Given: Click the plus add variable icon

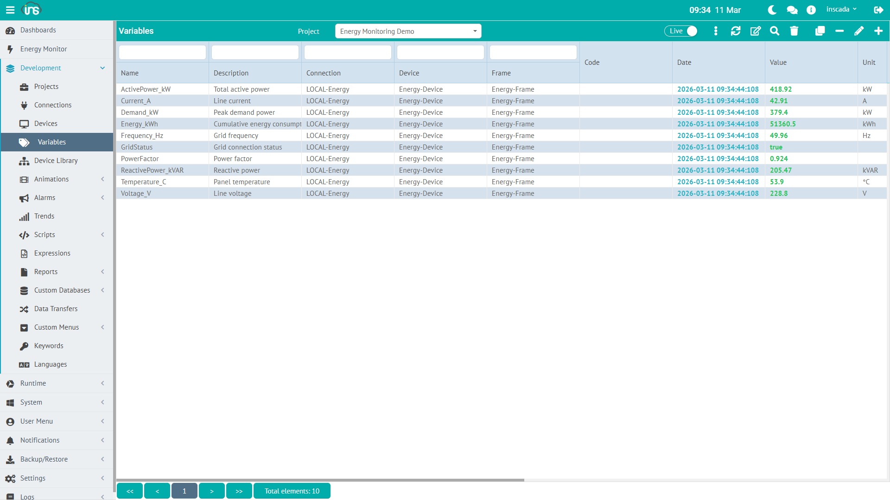Looking at the screenshot, I should point(878,31).
